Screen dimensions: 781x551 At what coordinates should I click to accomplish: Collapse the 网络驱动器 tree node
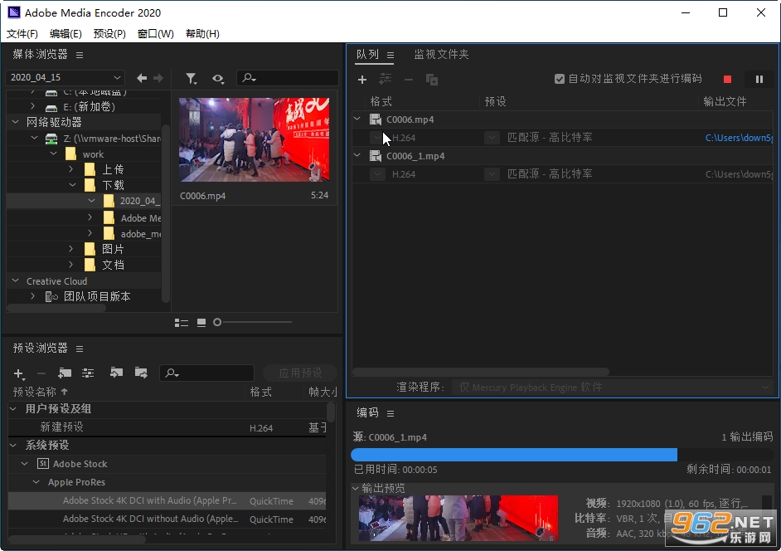[x=16, y=122]
